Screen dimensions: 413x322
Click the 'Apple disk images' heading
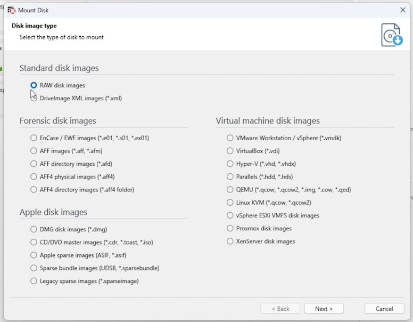pos(53,212)
